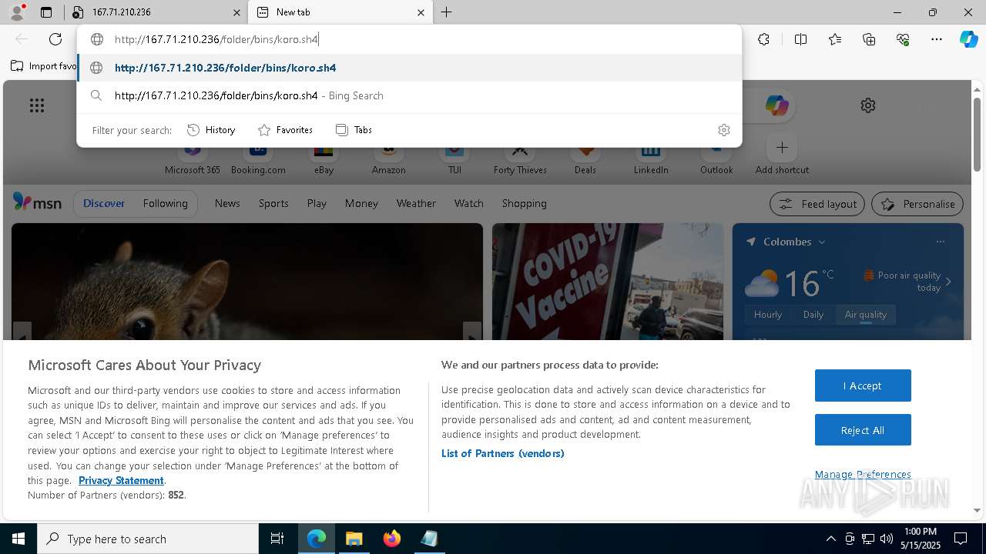Open the eBay shortcut tile

coord(324,159)
